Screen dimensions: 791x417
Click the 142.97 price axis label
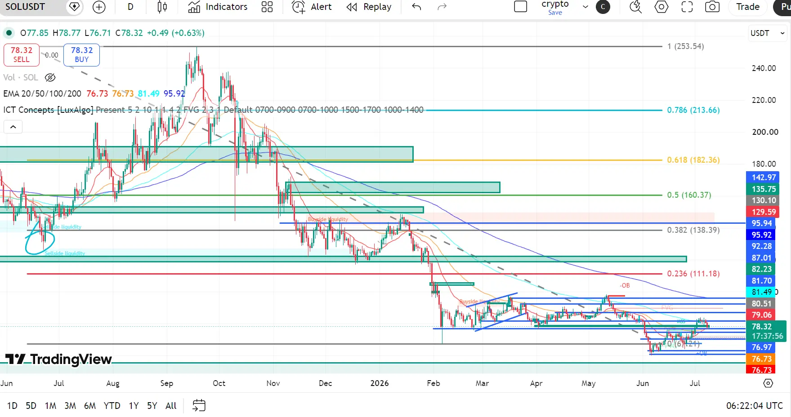(763, 177)
